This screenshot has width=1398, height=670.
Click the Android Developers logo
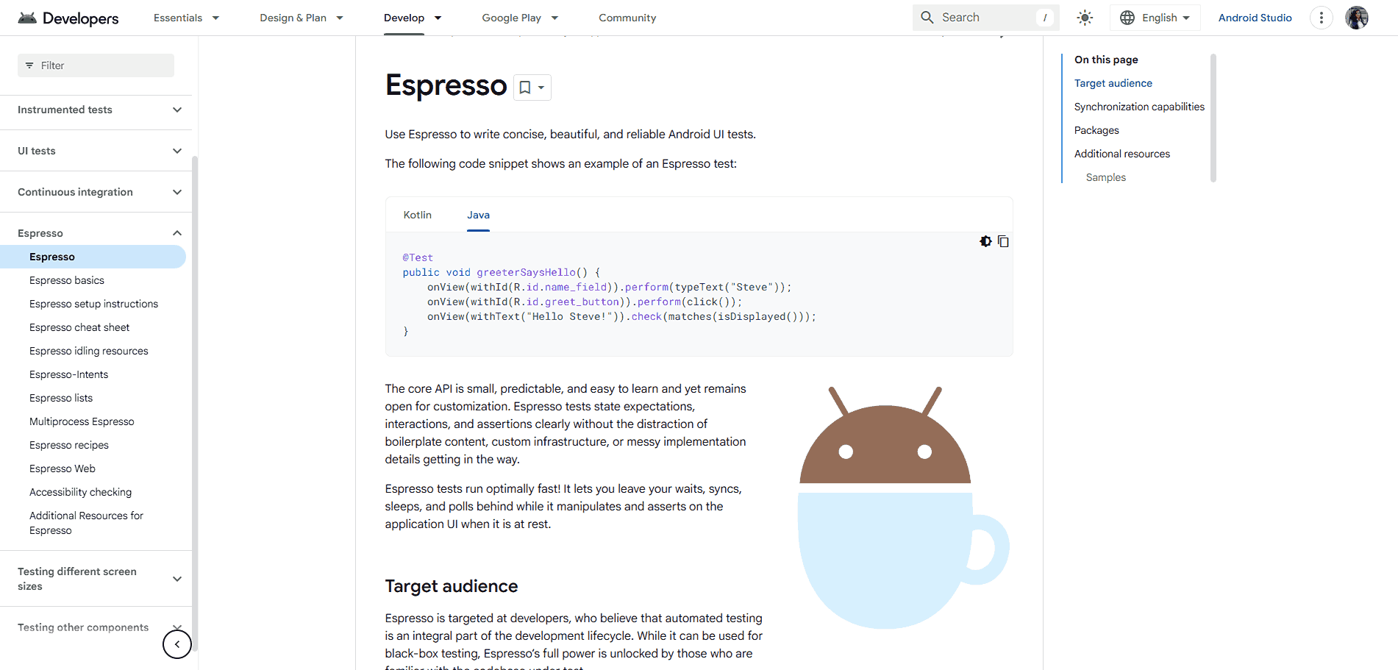68,18
